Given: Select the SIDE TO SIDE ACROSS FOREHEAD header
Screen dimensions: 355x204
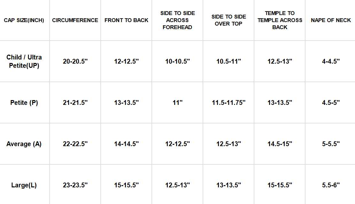Looking at the screenshot, I should [x=177, y=20].
